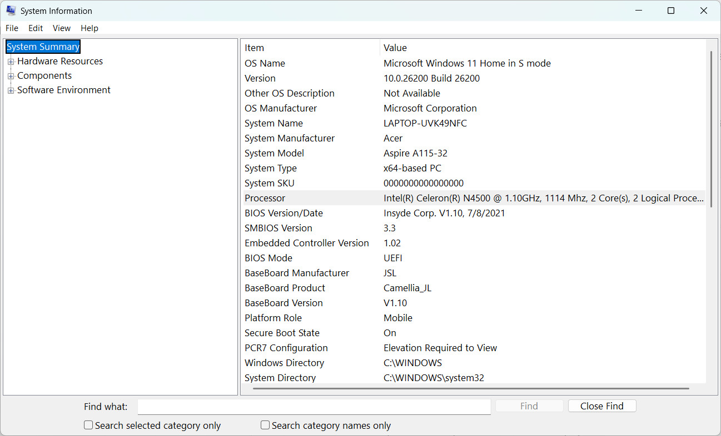Click the value Microsoft Windows 11 Home in S mode
This screenshot has width=721, height=436.
coord(467,63)
